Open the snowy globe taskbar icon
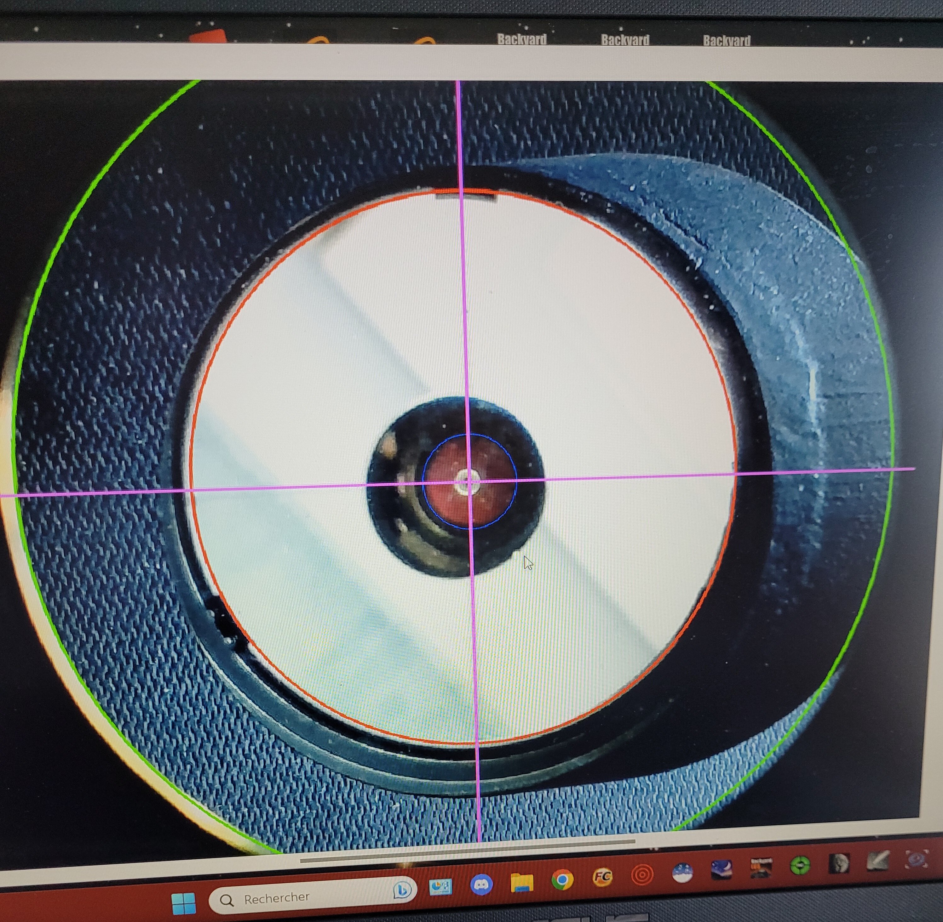 tap(682, 872)
